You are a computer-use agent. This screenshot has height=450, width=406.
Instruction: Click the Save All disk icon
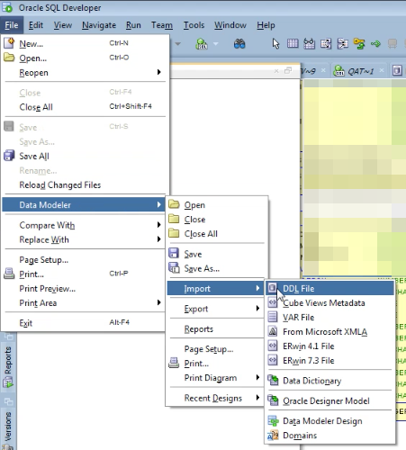[9, 156]
